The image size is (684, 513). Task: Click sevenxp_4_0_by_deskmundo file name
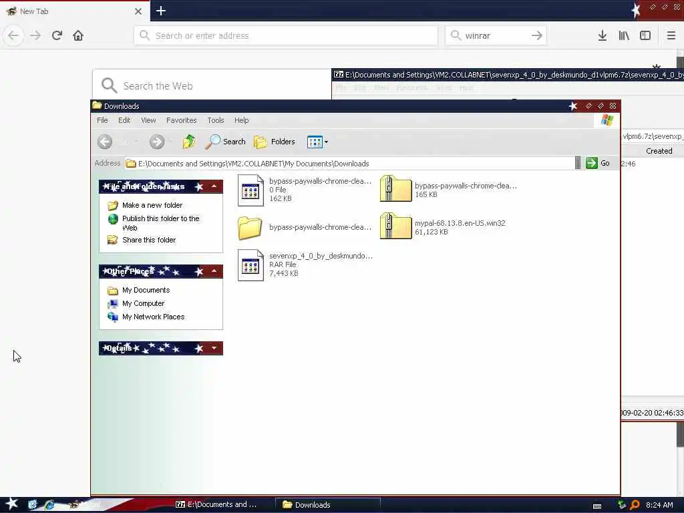click(x=321, y=256)
